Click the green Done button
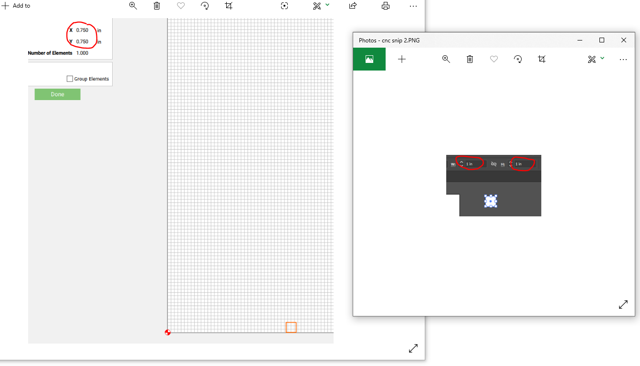 point(57,94)
